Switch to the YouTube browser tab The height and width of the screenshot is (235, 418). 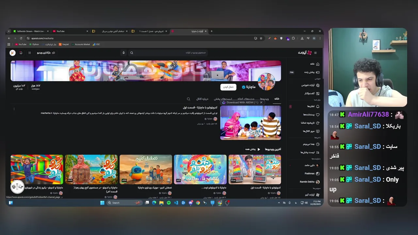pyautogui.click(x=70, y=31)
